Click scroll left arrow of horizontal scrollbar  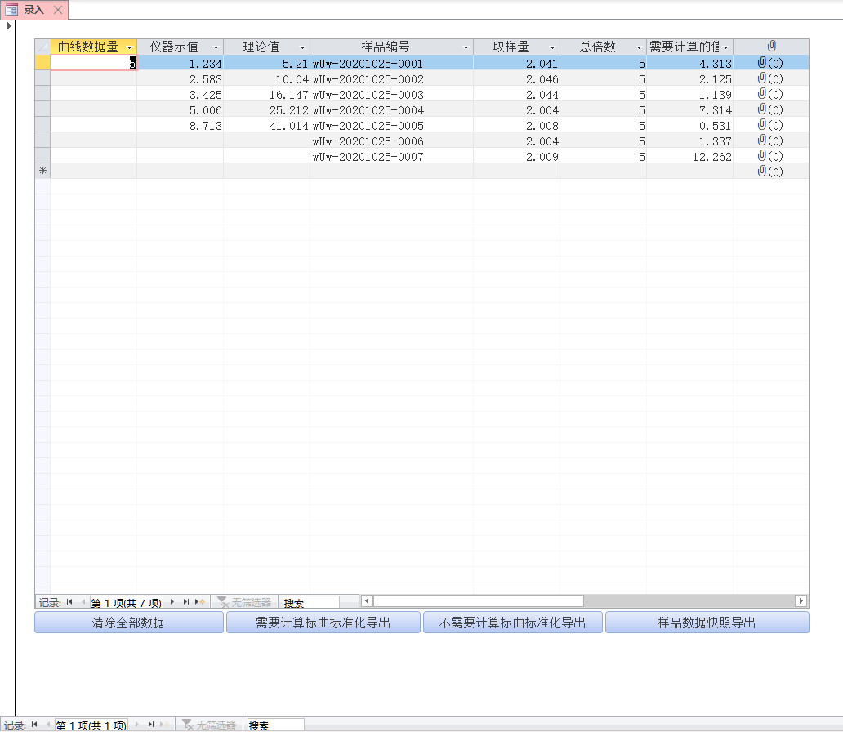coord(368,600)
